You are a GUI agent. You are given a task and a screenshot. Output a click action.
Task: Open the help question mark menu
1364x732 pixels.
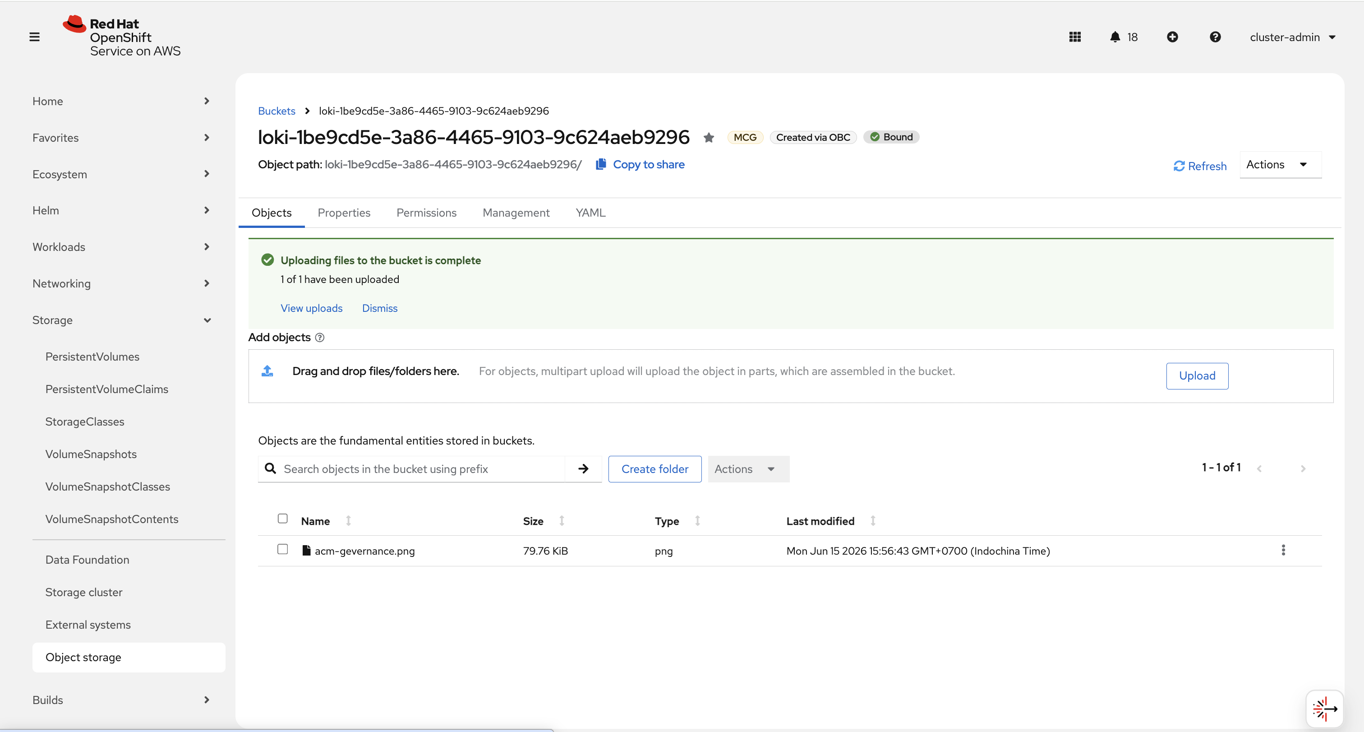1215,37
